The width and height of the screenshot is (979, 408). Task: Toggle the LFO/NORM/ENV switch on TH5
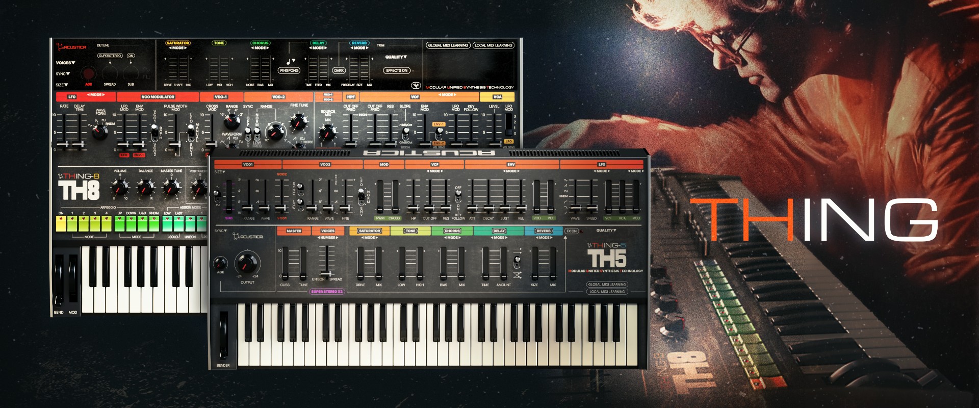(361, 196)
